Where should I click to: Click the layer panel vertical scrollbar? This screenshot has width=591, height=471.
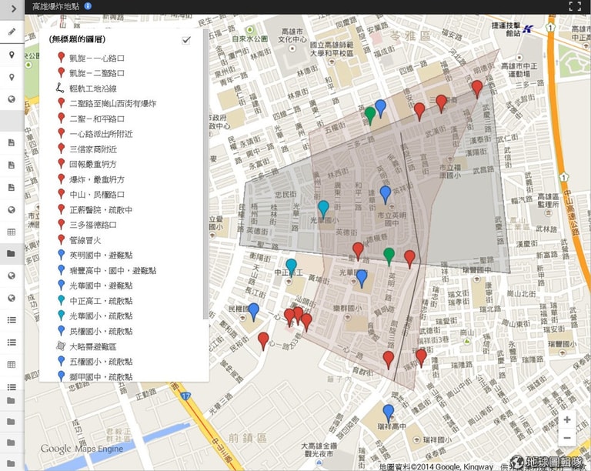tap(205, 173)
